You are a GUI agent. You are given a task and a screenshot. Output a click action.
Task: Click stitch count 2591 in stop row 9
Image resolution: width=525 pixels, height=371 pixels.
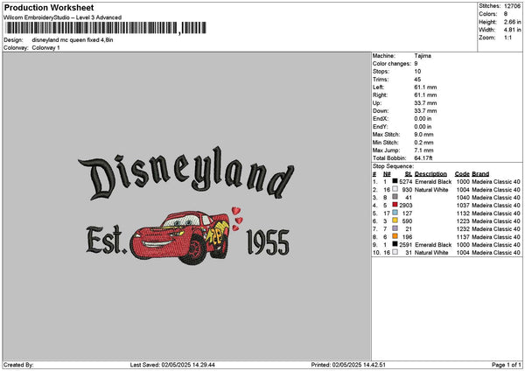tap(405, 244)
